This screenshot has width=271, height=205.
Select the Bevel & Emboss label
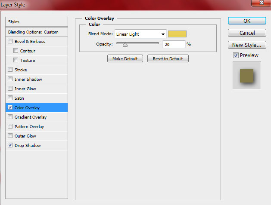(x=30, y=41)
